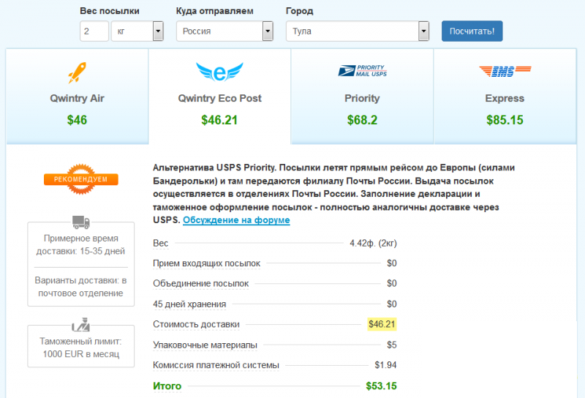This screenshot has height=398, width=585.
Task: Click the 45 дней хранения label
Action: click(x=189, y=304)
